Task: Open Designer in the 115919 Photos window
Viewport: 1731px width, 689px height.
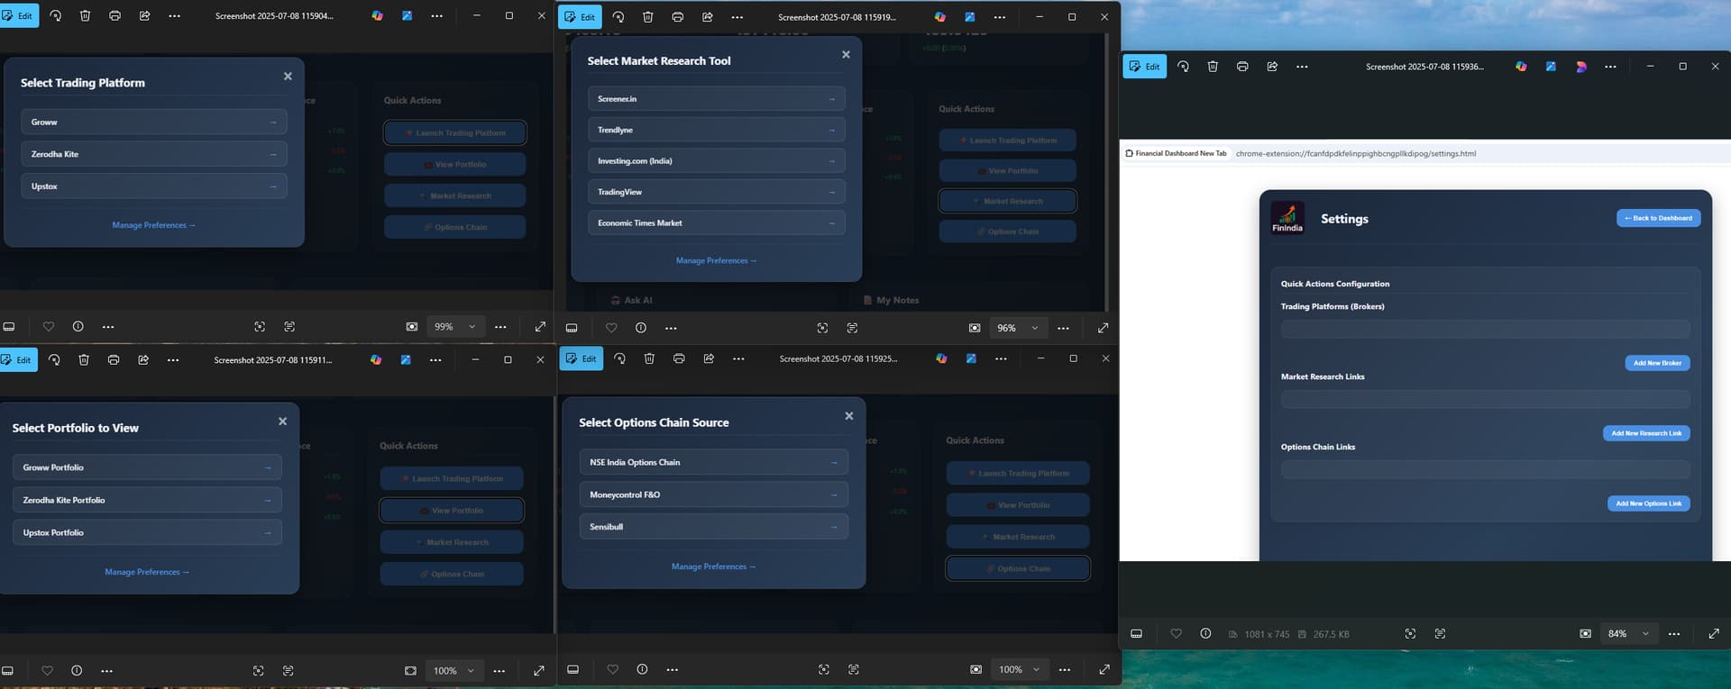Action: (970, 17)
